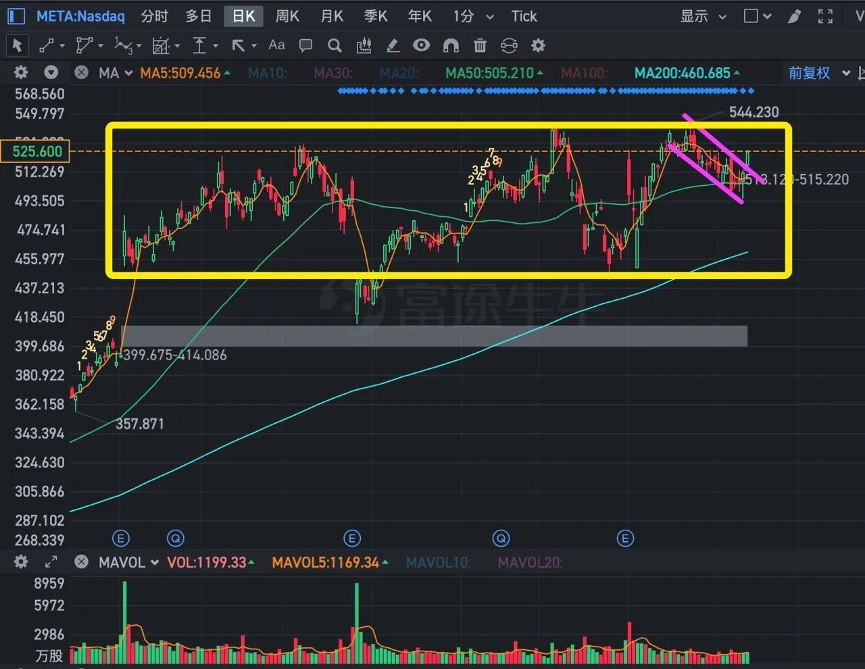Toggle the MA20 line visibility

coord(399,72)
